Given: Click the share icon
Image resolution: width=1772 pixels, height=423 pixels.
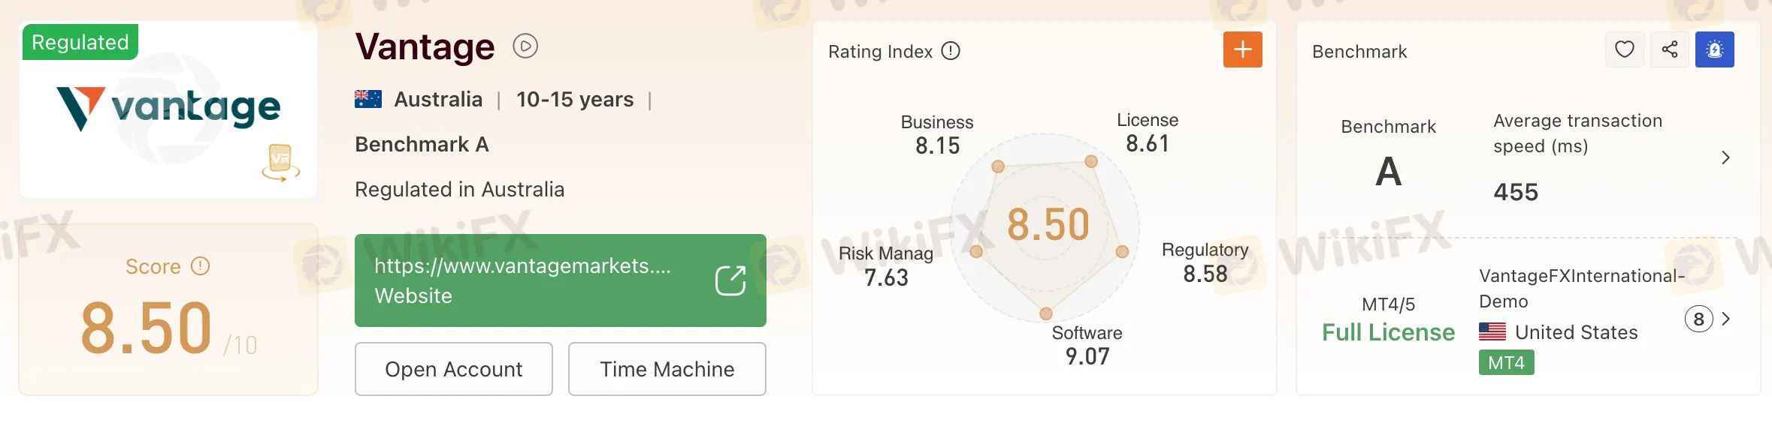Looking at the screenshot, I should 1669,49.
